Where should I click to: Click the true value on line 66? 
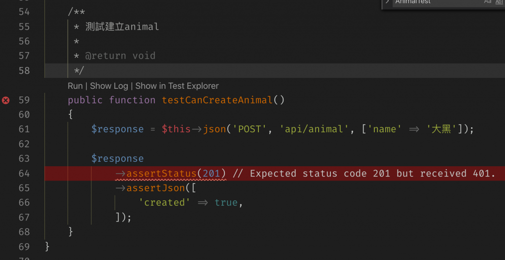[x=226, y=203]
